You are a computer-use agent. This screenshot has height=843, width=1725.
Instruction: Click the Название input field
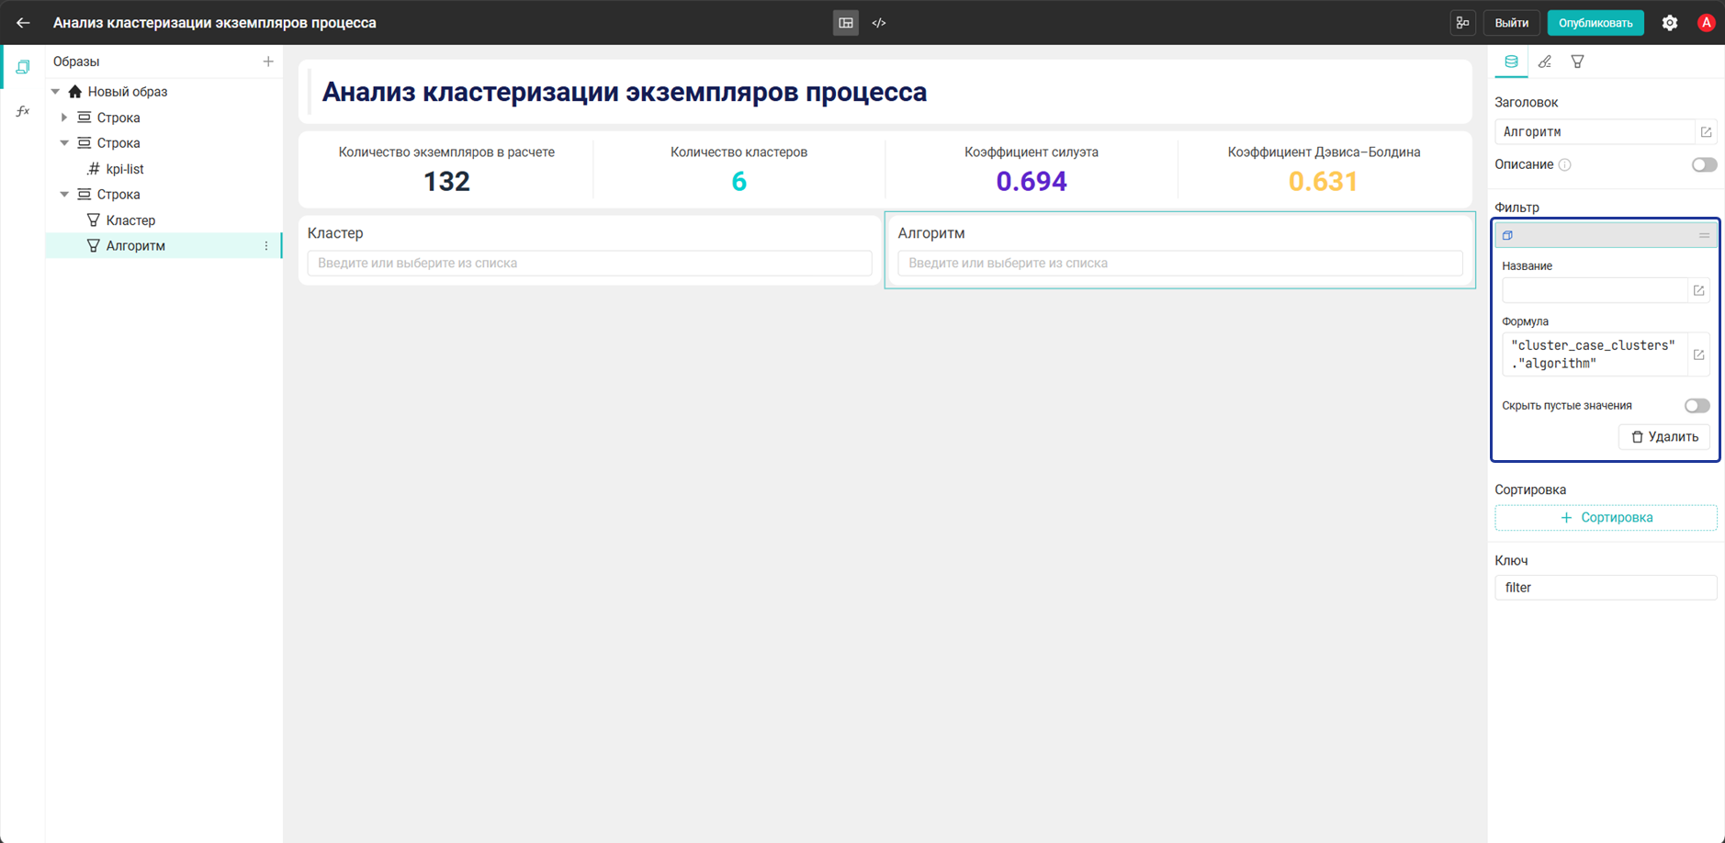tap(1595, 291)
